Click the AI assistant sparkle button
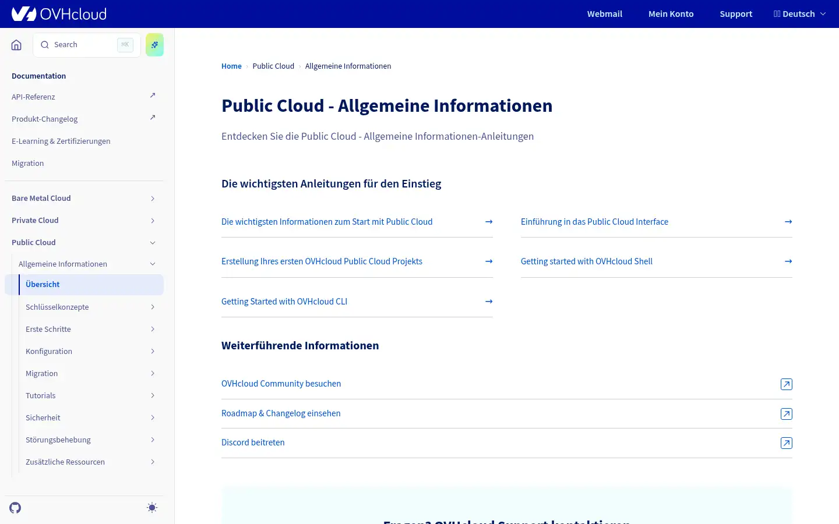This screenshot has width=839, height=524. (154, 45)
